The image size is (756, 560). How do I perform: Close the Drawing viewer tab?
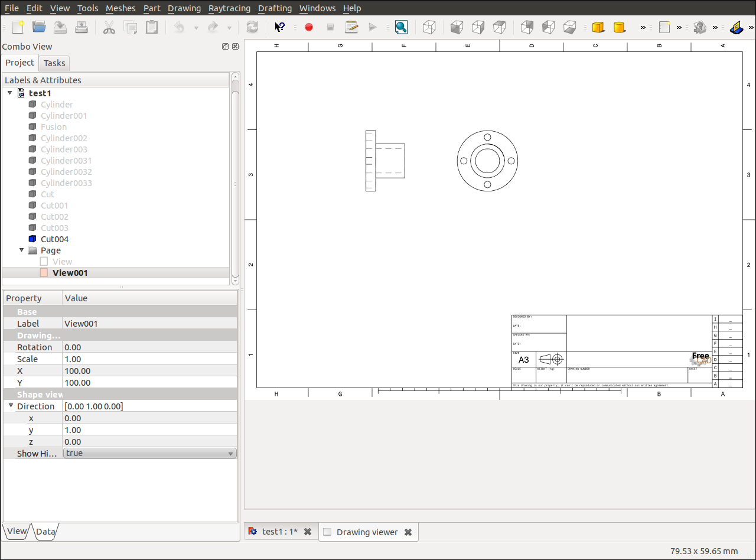click(x=408, y=532)
